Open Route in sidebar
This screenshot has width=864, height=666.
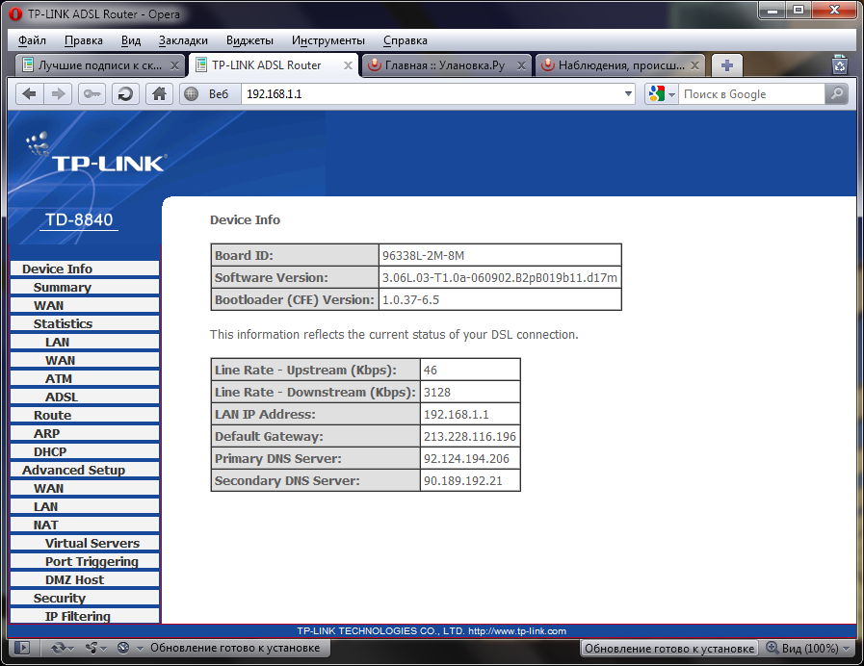pyautogui.click(x=85, y=415)
